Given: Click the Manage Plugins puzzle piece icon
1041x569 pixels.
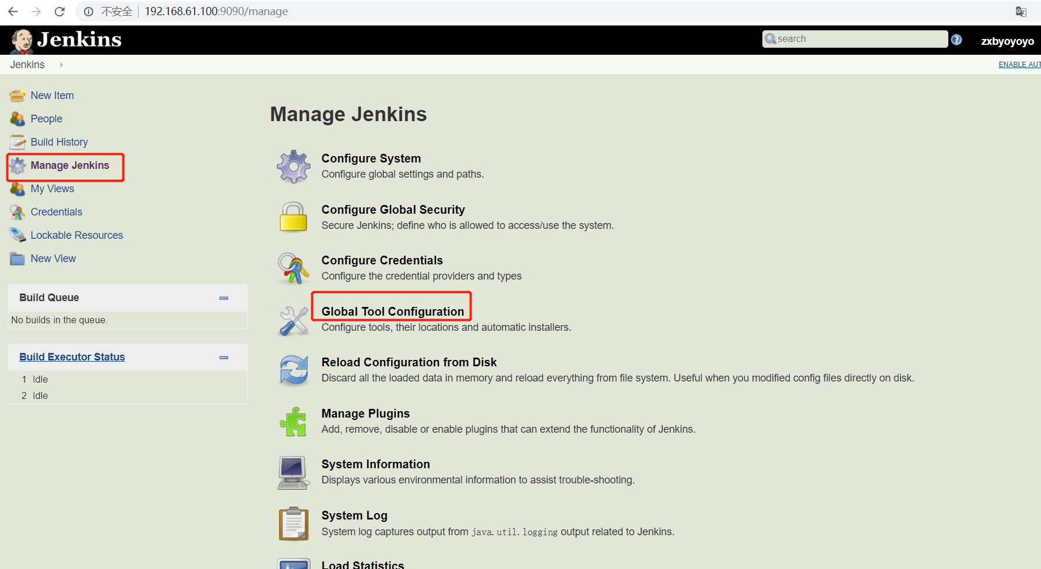Looking at the screenshot, I should (x=293, y=422).
